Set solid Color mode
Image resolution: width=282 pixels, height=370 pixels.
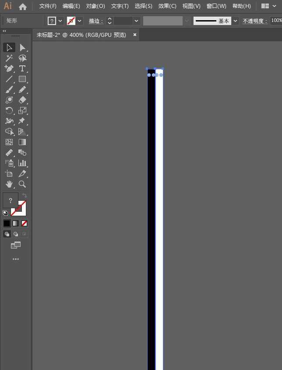tap(7, 223)
